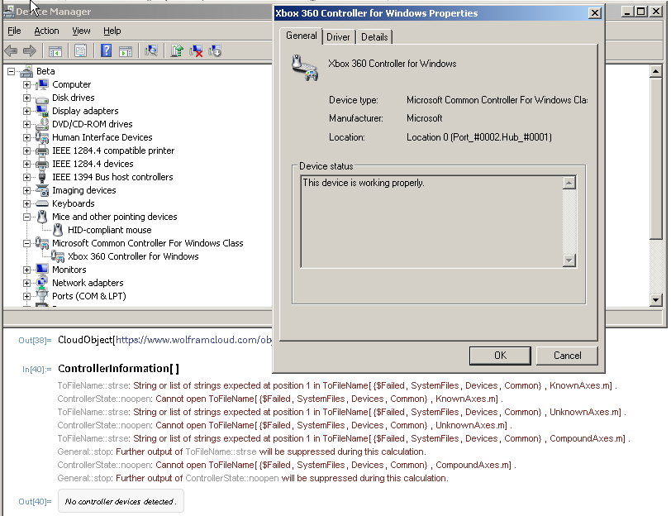671x516 pixels.
Task: Expand the Network adapters node
Action: pos(26,283)
